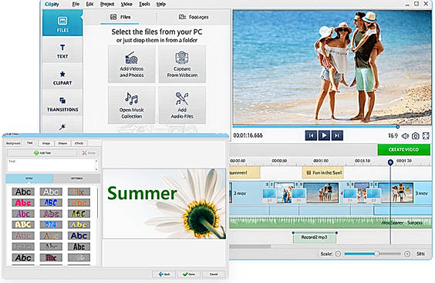Take a snapshot with camera icon
The image size is (435, 283).
pos(415,136)
